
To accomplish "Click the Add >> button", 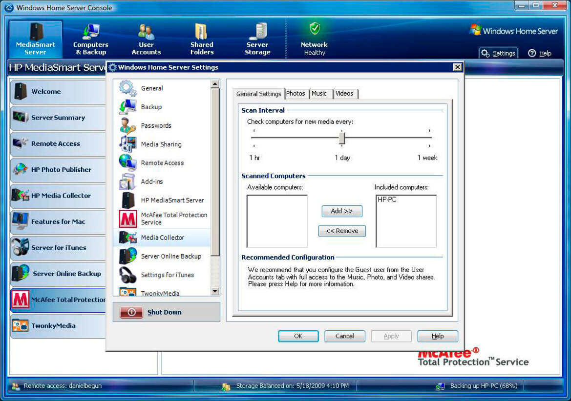I will pyautogui.click(x=341, y=211).
